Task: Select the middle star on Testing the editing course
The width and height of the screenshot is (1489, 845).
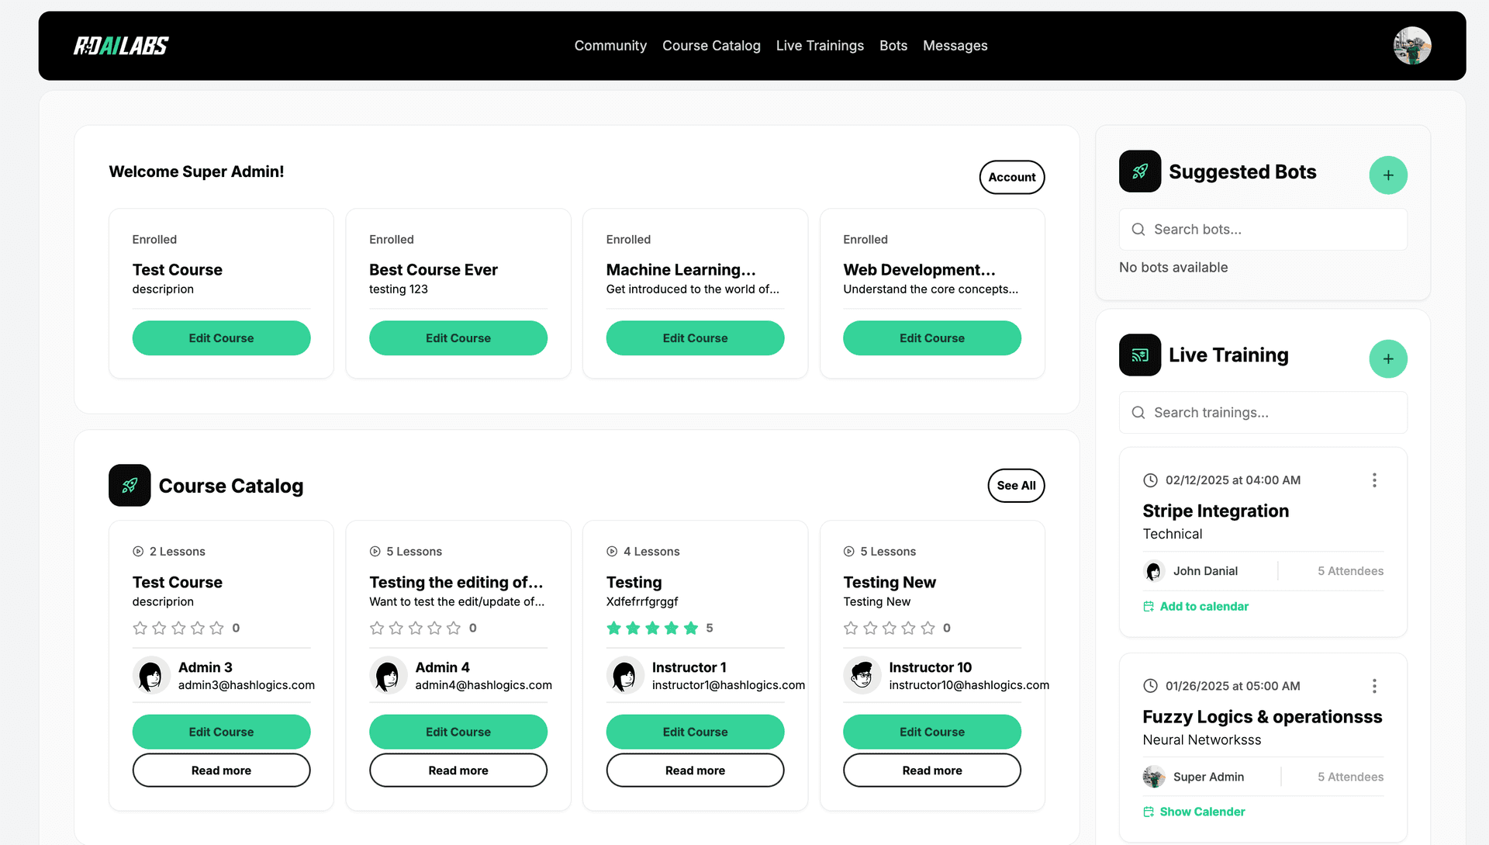Action: pos(416,629)
